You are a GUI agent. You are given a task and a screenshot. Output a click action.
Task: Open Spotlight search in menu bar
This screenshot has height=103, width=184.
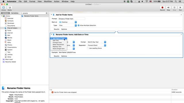176,1
